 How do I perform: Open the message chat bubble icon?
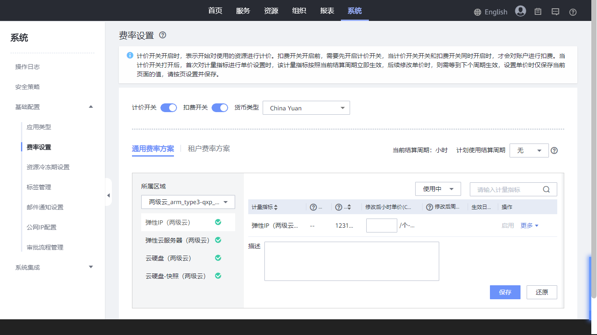(555, 12)
